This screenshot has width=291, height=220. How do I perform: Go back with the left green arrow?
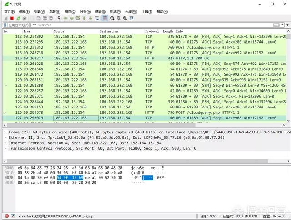65,18
